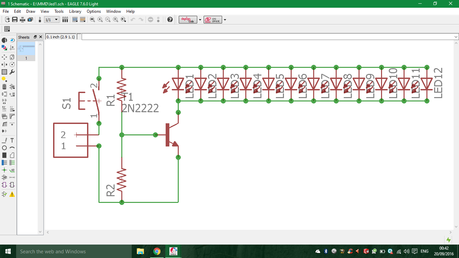
Task: Select the Mirror tool
Action: click(4, 64)
